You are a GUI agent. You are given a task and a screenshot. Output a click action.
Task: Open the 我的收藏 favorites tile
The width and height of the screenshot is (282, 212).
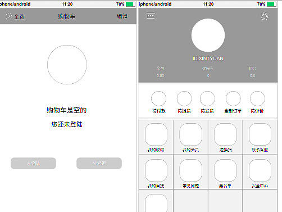[156, 137]
